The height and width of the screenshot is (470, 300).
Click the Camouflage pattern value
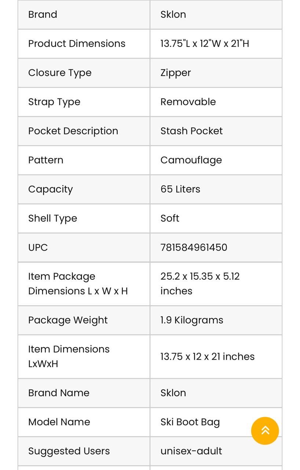click(x=191, y=160)
